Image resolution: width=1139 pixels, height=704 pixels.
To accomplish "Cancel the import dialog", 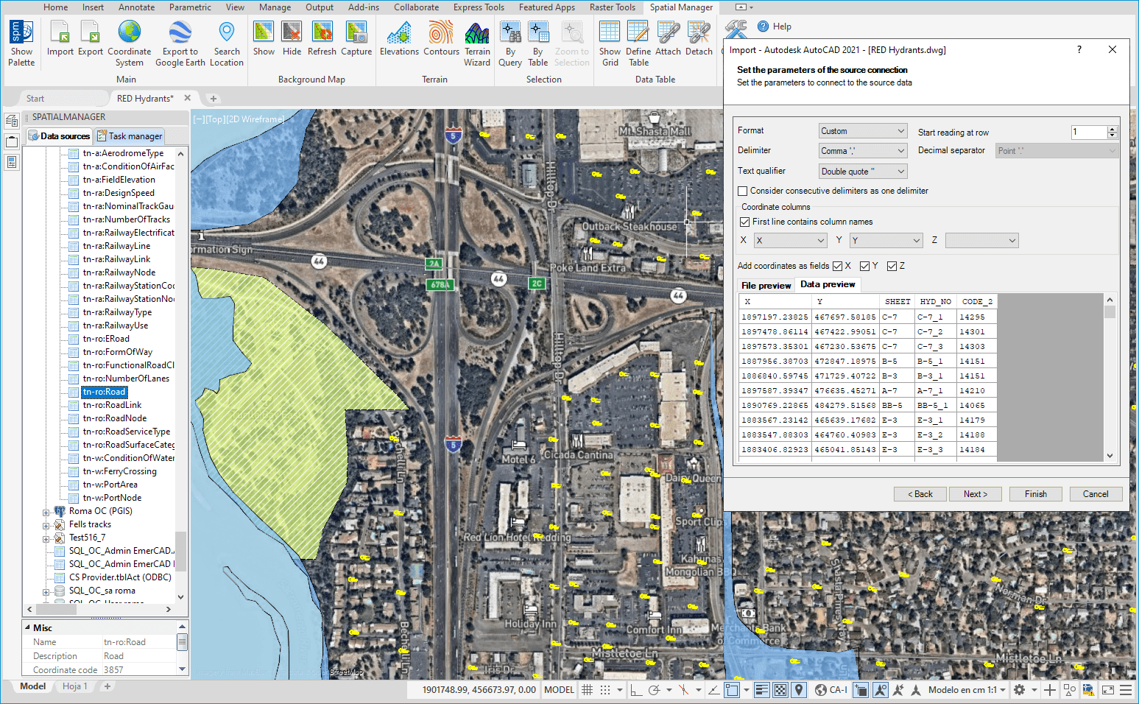I will (1096, 494).
